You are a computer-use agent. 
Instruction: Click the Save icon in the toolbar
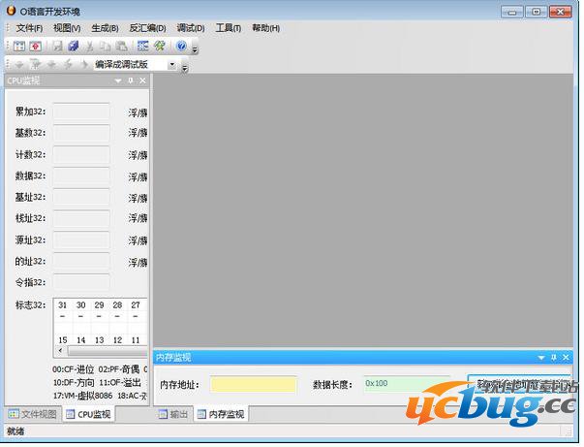(x=58, y=47)
